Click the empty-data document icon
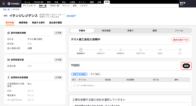The image size is (196, 106). pos(75,86)
